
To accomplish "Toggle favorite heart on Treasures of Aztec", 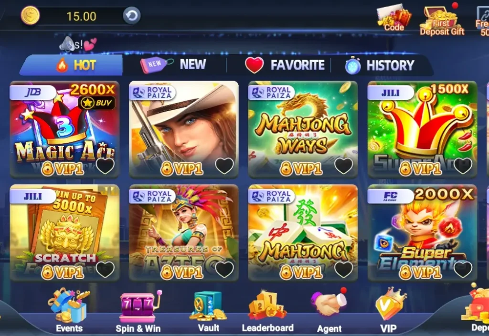I will pos(224,269).
